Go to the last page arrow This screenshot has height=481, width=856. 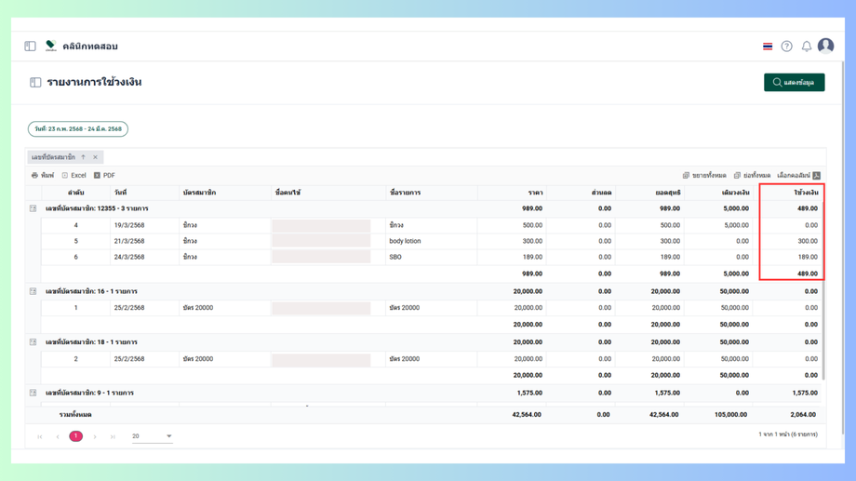113,436
